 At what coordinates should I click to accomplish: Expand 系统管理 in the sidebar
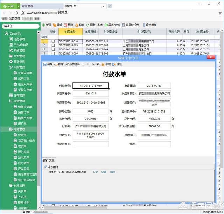click(x=17, y=50)
